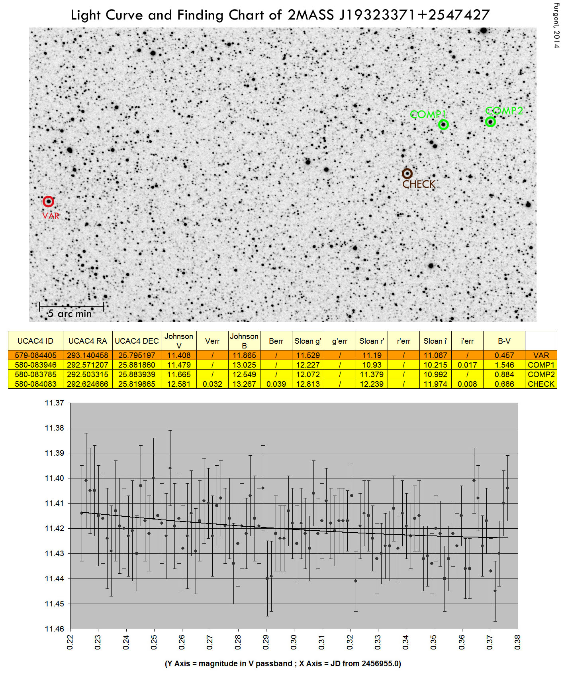Click the green COMP1 circle marker
Image resolution: width=564 pixels, height=673 pixels.
pos(443,125)
